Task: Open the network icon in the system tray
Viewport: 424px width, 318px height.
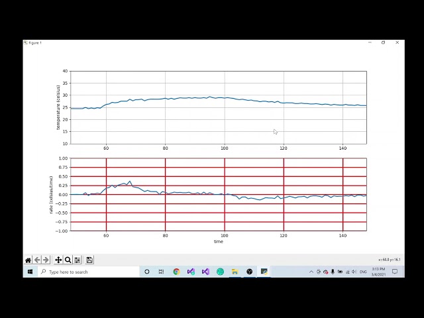Action: click(x=347, y=272)
